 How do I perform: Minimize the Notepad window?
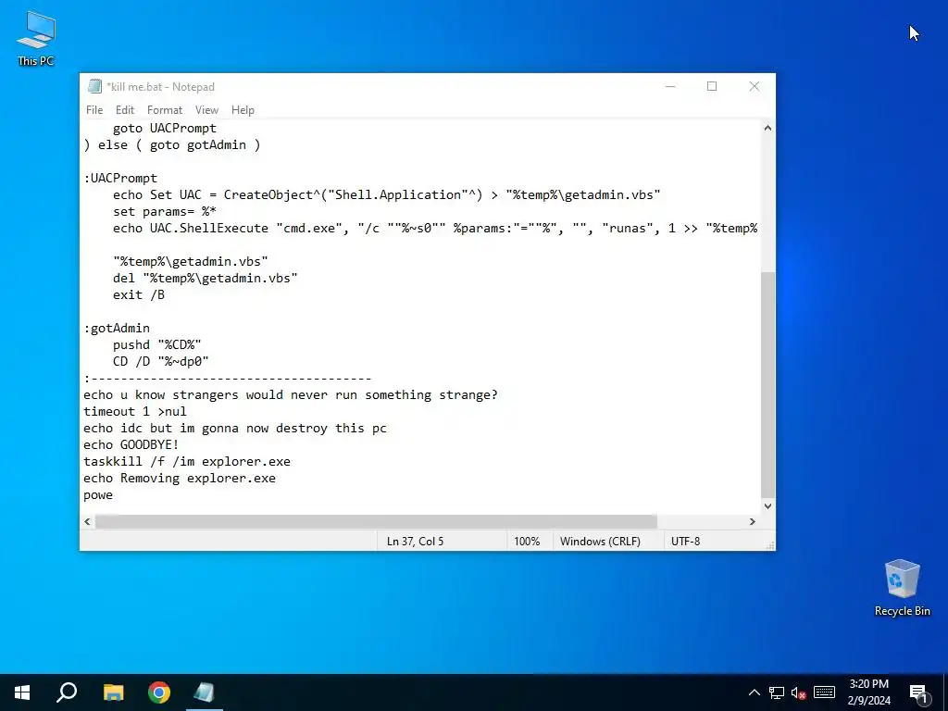pos(670,86)
